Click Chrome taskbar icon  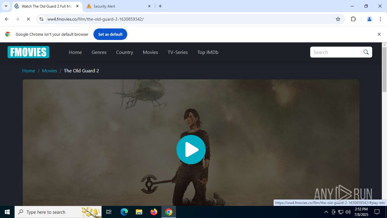tap(169, 212)
